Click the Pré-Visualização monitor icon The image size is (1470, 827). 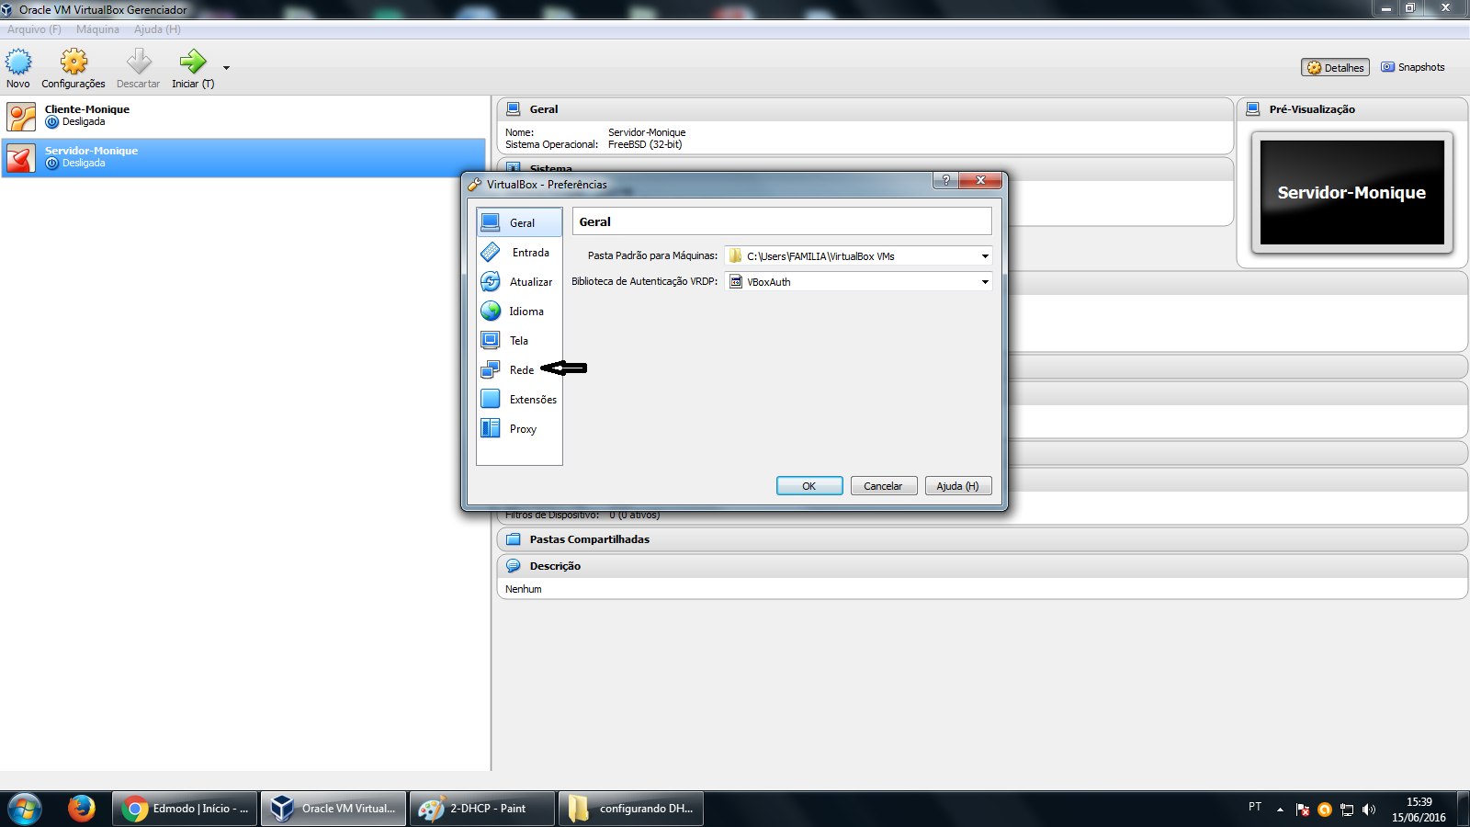pyautogui.click(x=1253, y=109)
